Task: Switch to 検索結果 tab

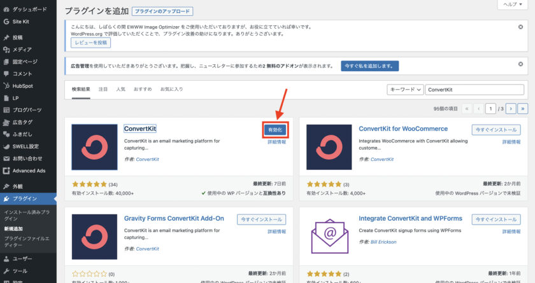Action: click(x=81, y=89)
